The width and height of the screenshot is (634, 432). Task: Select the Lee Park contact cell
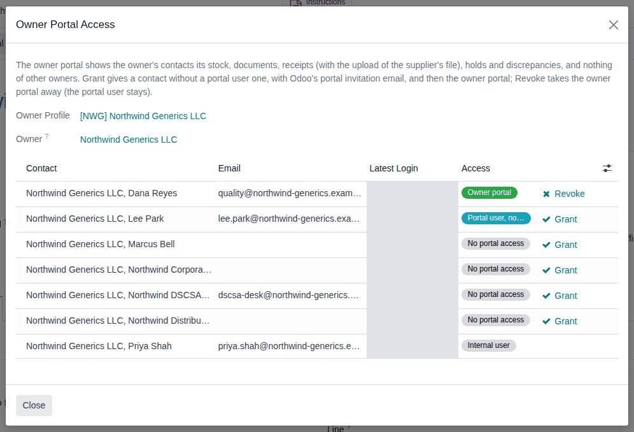tap(116, 219)
